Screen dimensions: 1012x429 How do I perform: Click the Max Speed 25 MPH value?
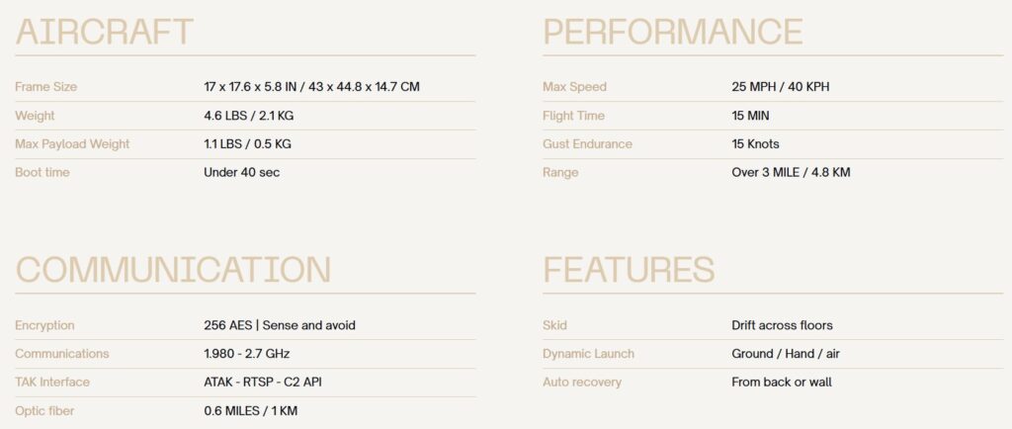(x=781, y=86)
